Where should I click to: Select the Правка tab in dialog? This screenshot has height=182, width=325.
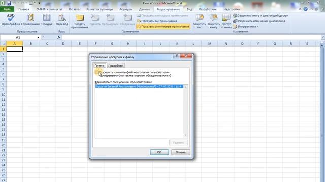click(100, 65)
